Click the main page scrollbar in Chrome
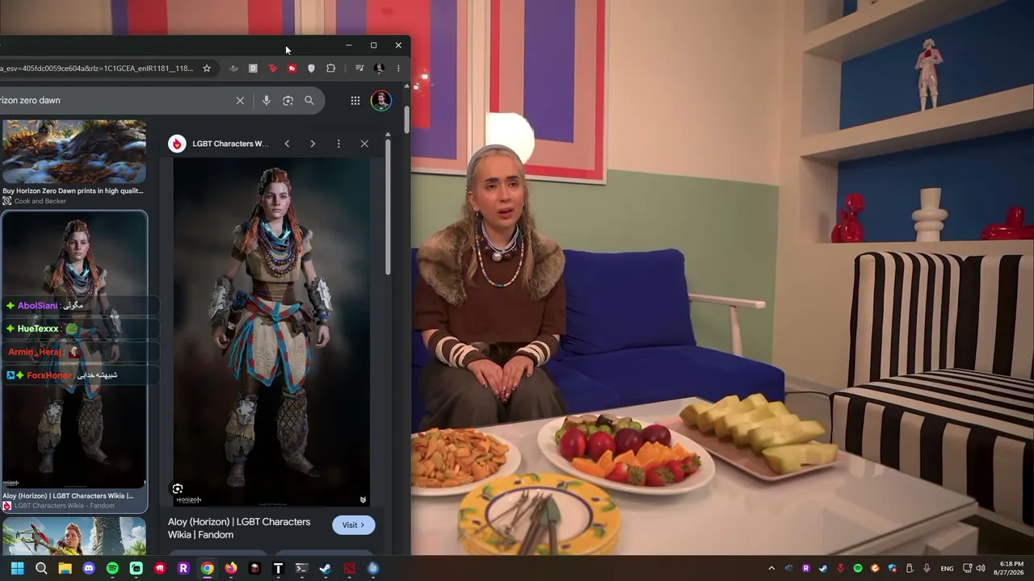 coord(406,119)
